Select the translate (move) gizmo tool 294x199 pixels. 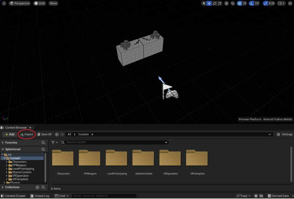point(209,3)
